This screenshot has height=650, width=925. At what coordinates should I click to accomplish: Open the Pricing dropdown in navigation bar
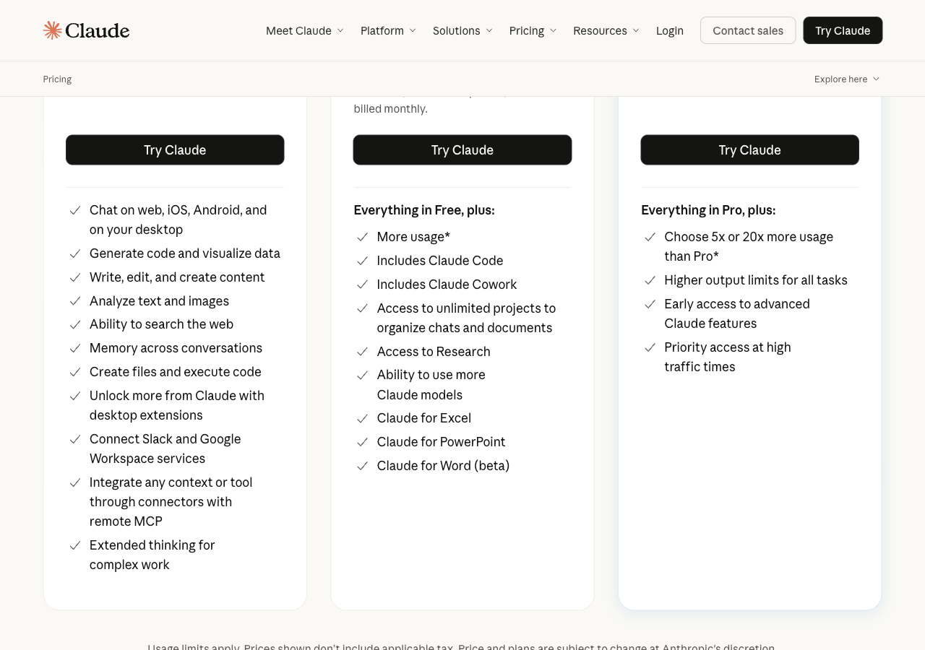533,30
